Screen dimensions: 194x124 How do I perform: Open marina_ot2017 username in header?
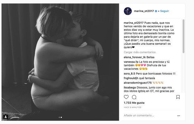pyautogui.click(x=144, y=11)
